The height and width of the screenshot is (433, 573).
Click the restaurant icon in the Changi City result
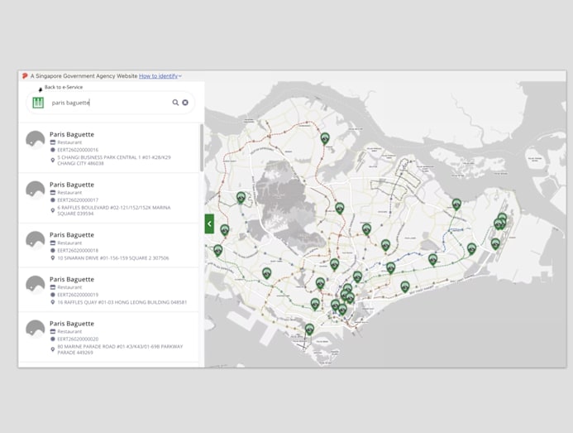coord(53,142)
